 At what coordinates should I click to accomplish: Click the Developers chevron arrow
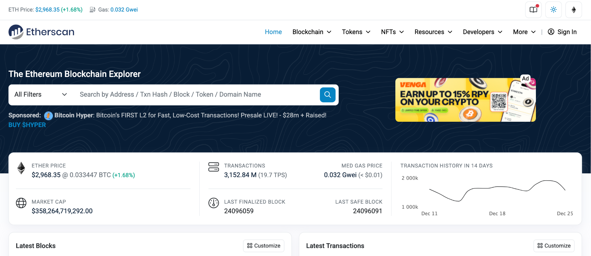click(x=500, y=32)
